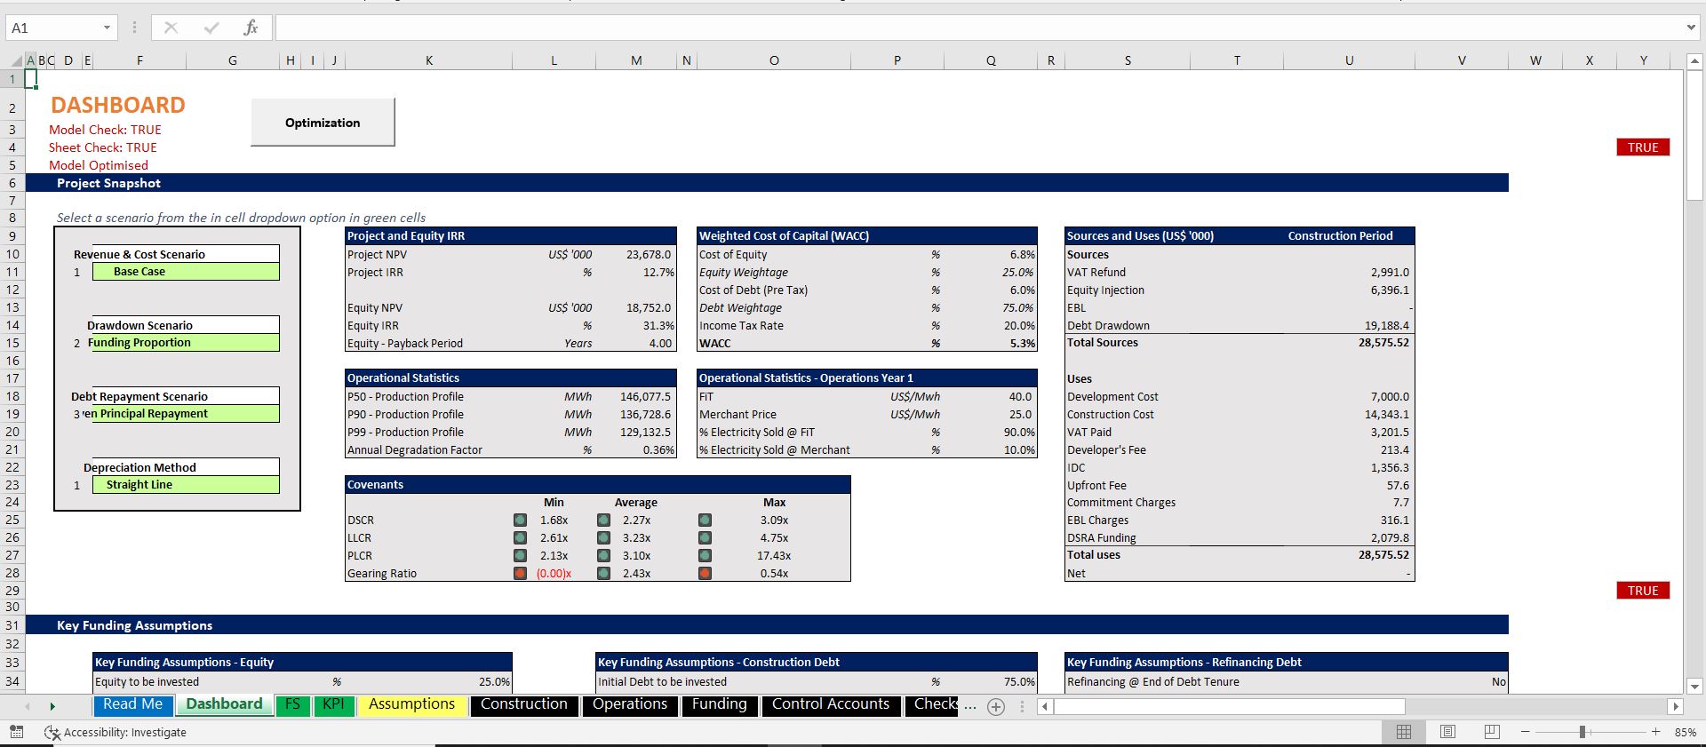
Task: Switch to Page Layout view
Action: (1447, 732)
